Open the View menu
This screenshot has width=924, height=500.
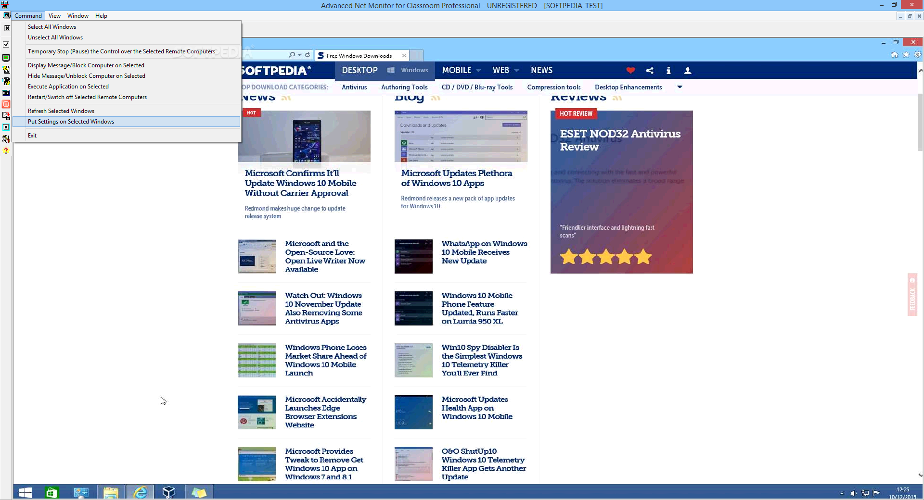click(54, 16)
